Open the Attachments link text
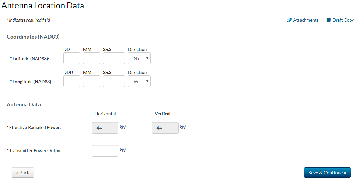The height and width of the screenshot is (187, 362). point(306,20)
